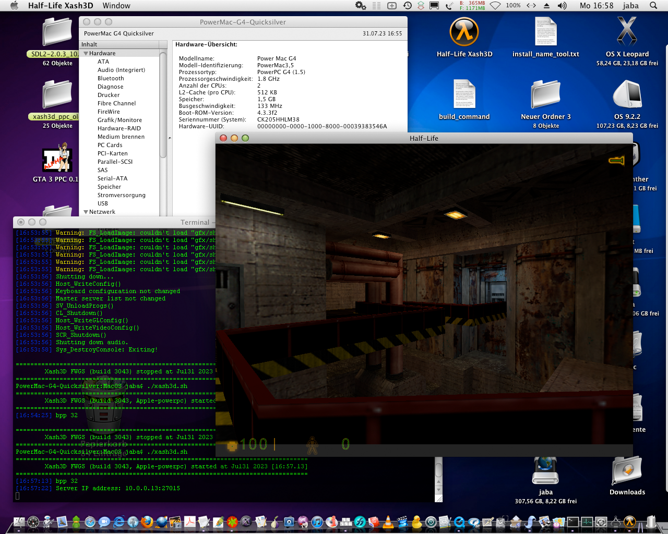
Task: Launch iTunes from the Dock
Action: (x=317, y=522)
